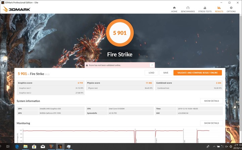Click the SAVE button
This screenshot has height=150, width=242.
[x=166, y=73]
